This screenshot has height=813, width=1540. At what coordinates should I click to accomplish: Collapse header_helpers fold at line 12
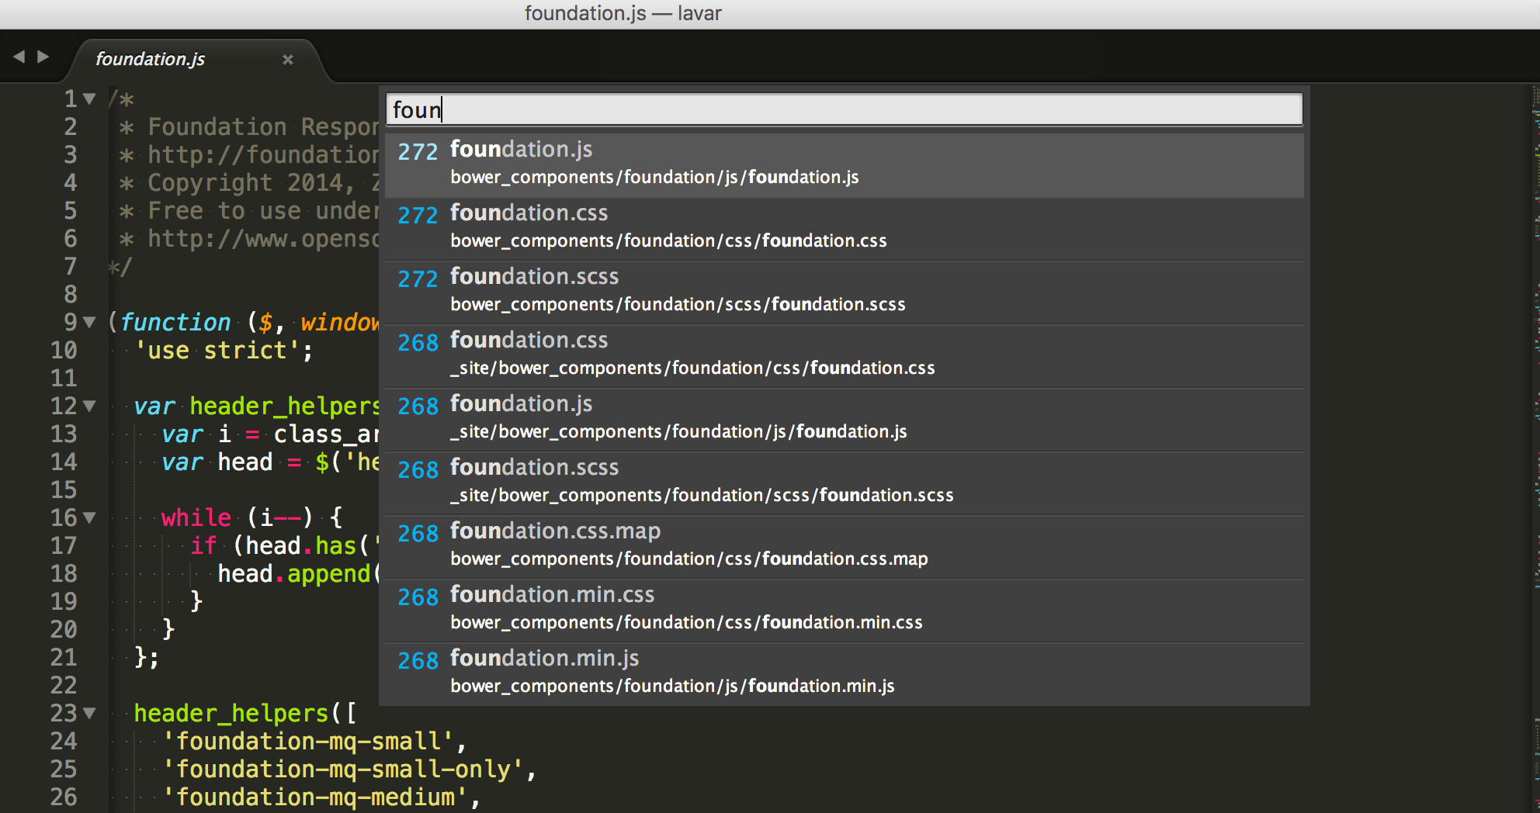[x=90, y=406]
